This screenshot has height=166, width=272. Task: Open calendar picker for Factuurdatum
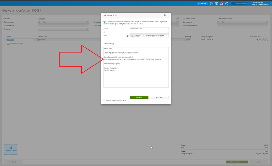click(x=88, y=22)
